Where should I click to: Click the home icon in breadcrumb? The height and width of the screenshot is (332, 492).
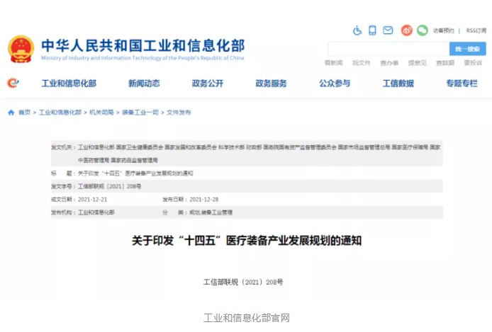click(x=11, y=113)
